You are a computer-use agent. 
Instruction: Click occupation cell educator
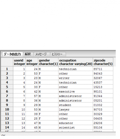point(75,123)
